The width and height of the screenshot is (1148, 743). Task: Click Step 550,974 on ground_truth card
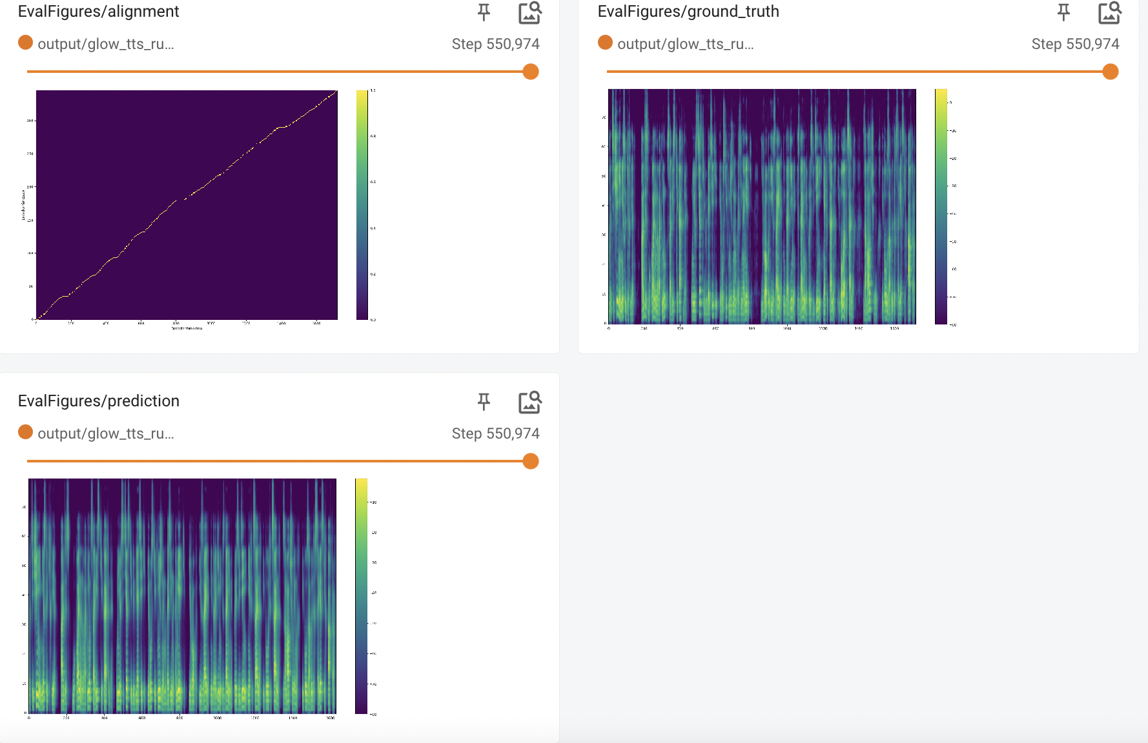click(1076, 44)
